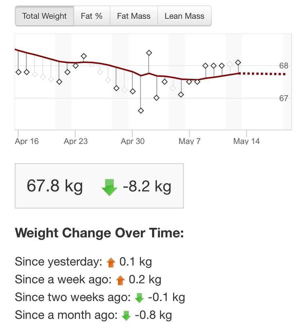Switch to the Fat % tab
The height and width of the screenshot is (327, 307).
[91, 16]
